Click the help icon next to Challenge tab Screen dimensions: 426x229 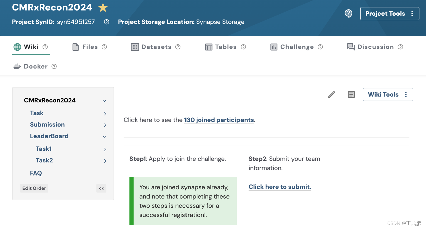pos(320,47)
